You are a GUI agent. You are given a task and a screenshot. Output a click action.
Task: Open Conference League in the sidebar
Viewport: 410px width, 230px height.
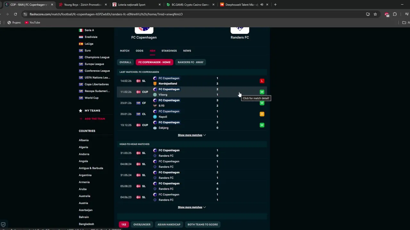[x=97, y=71]
